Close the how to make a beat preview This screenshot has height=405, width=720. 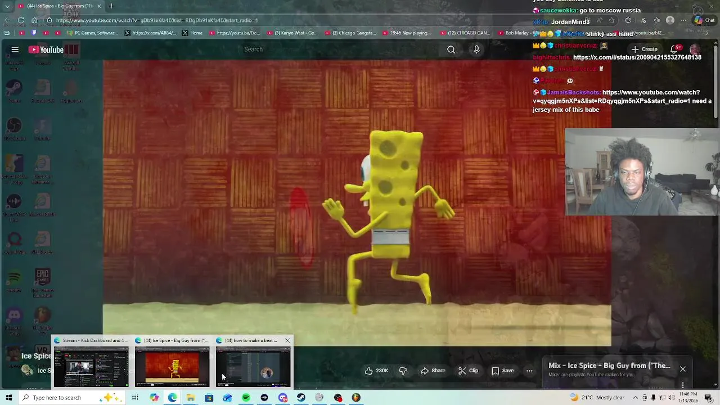287,340
